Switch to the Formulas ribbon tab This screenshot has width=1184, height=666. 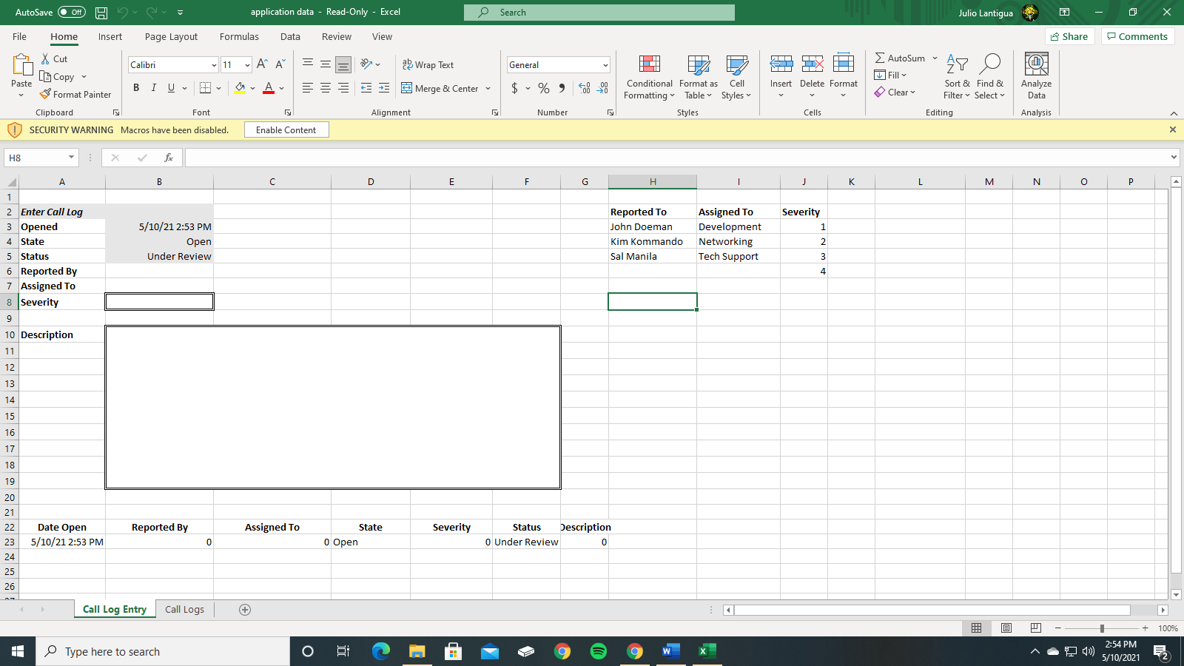(x=239, y=36)
